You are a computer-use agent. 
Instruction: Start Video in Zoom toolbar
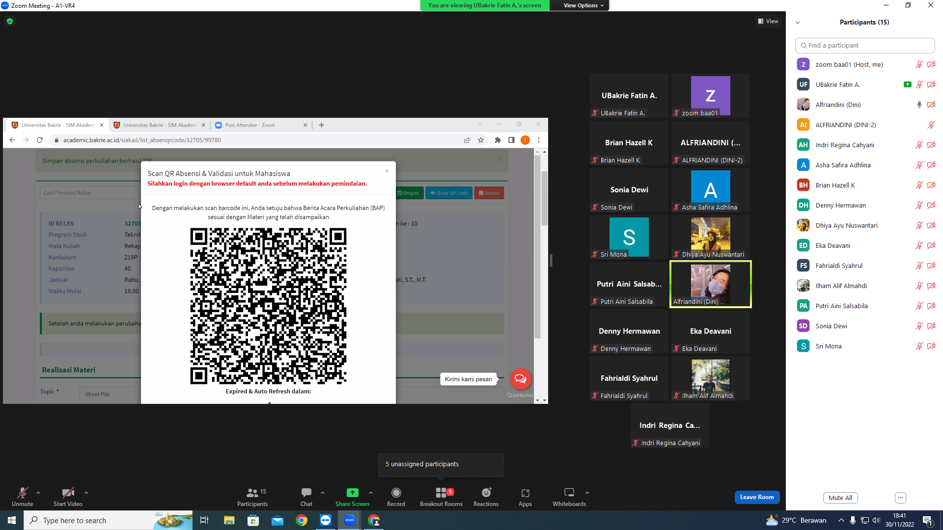(68, 497)
